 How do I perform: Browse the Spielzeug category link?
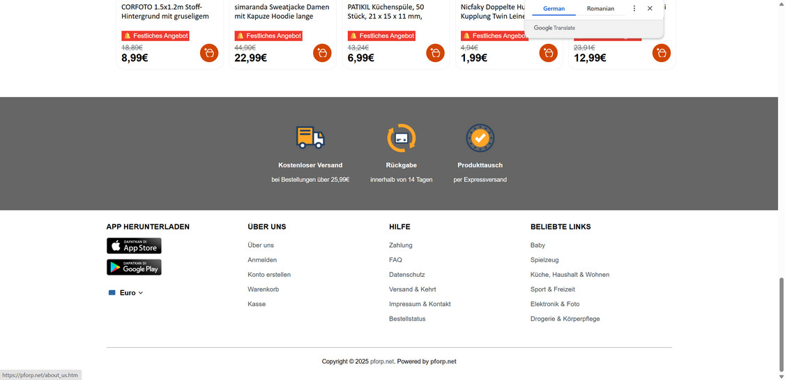pos(544,260)
